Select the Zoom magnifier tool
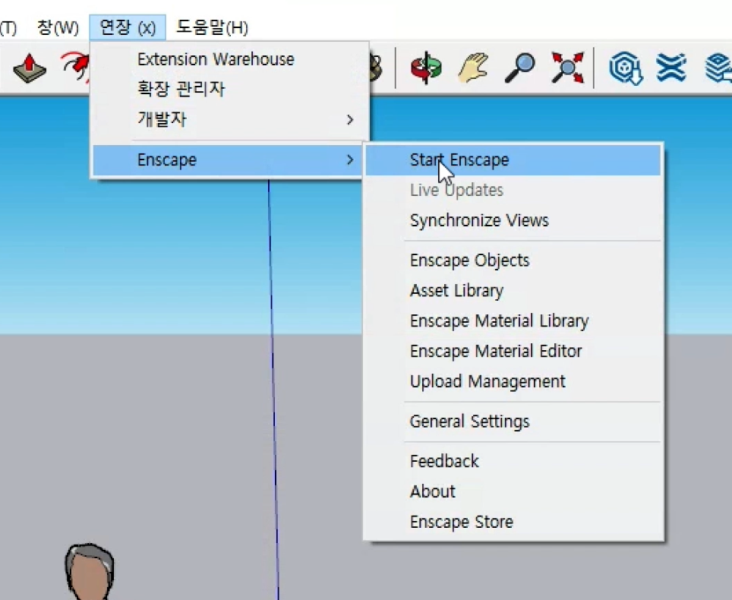 coord(520,68)
